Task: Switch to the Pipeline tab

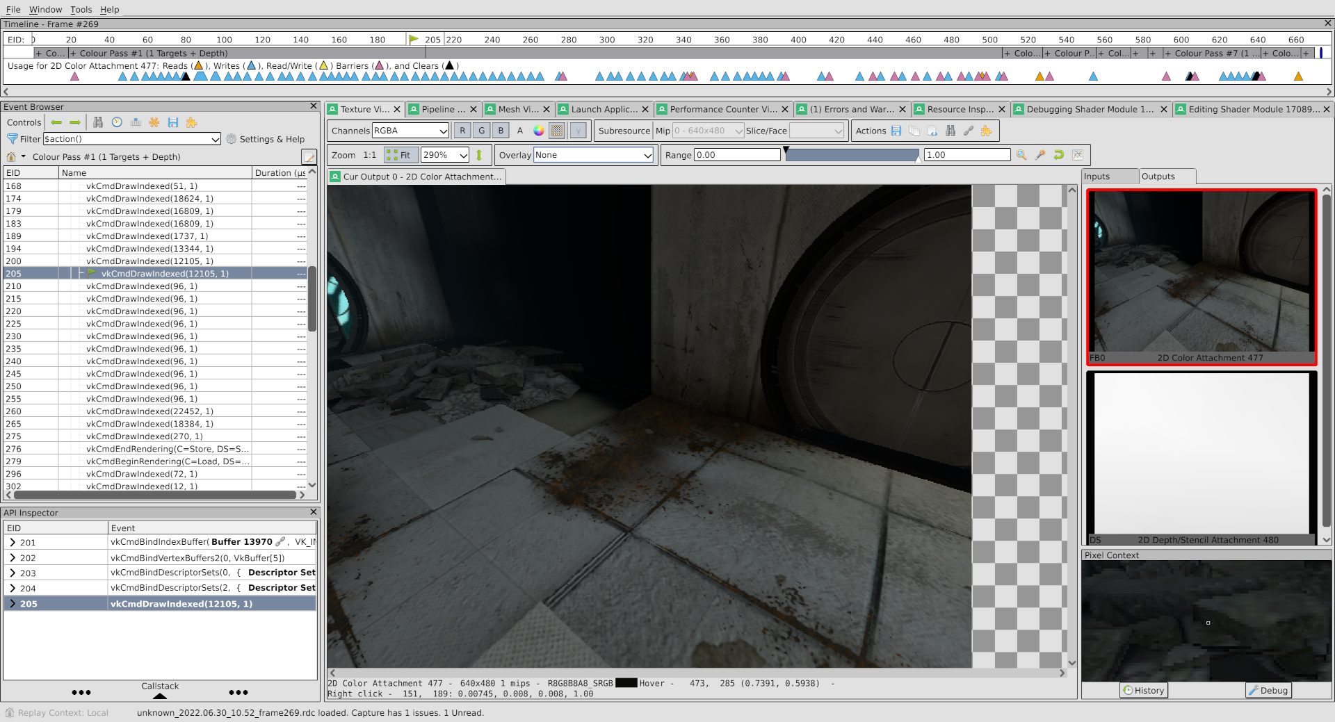Action: [443, 109]
